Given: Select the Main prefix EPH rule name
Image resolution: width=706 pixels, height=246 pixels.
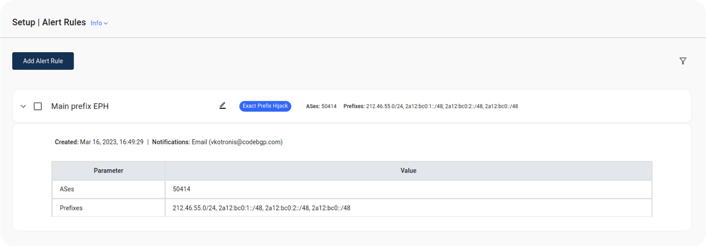Looking at the screenshot, I should click(80, 106).
